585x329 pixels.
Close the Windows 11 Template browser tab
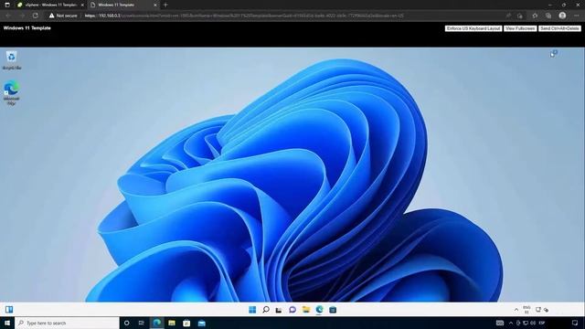pos(155,5)
